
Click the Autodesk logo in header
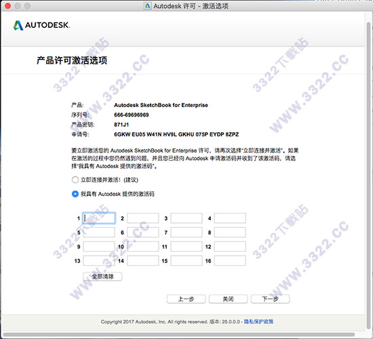point(41,25)
